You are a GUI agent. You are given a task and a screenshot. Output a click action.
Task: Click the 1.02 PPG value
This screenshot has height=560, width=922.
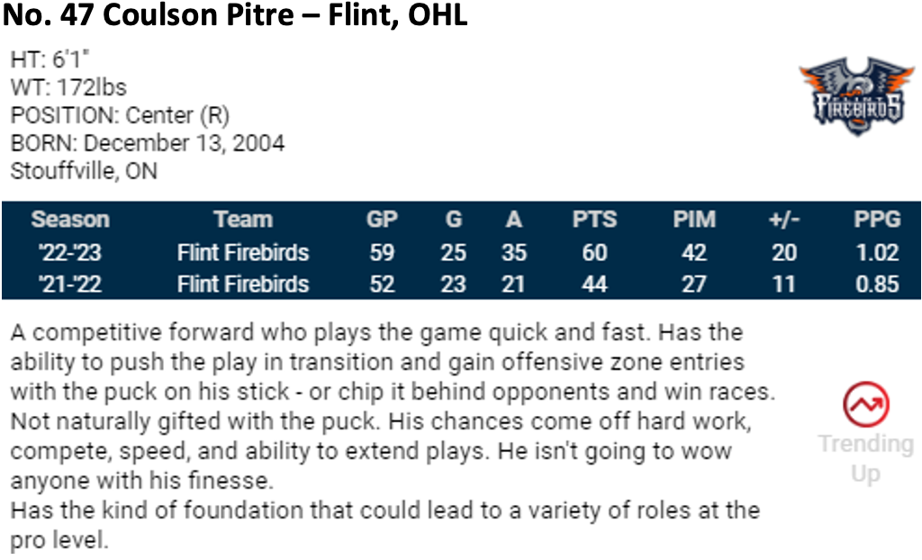click(876, 252)
